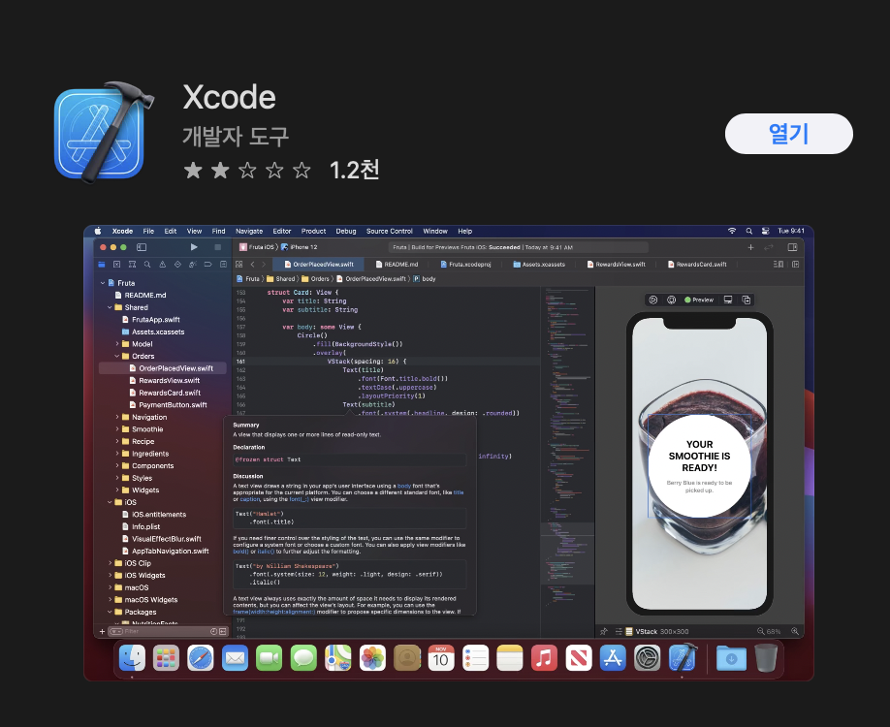Image resolution: width=890 pixels, height=727 pixels.
Task: Expand the Smoothie folder
Action: 117,429
